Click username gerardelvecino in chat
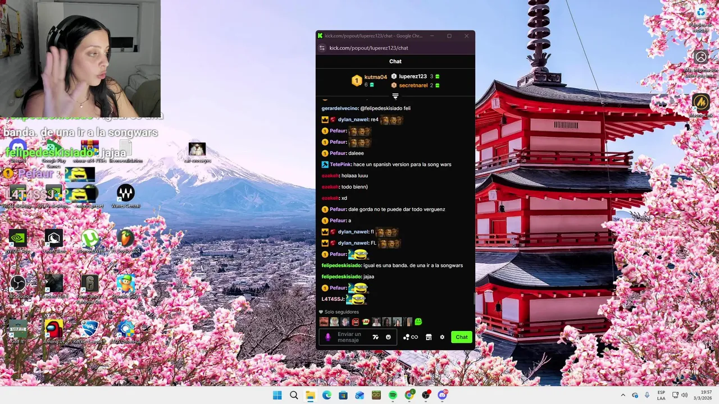 (339, 108)
